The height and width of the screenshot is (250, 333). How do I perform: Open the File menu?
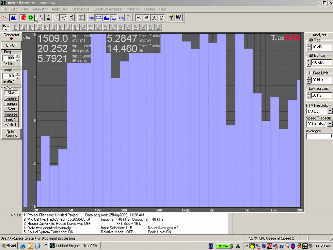(x=4, y=9)
